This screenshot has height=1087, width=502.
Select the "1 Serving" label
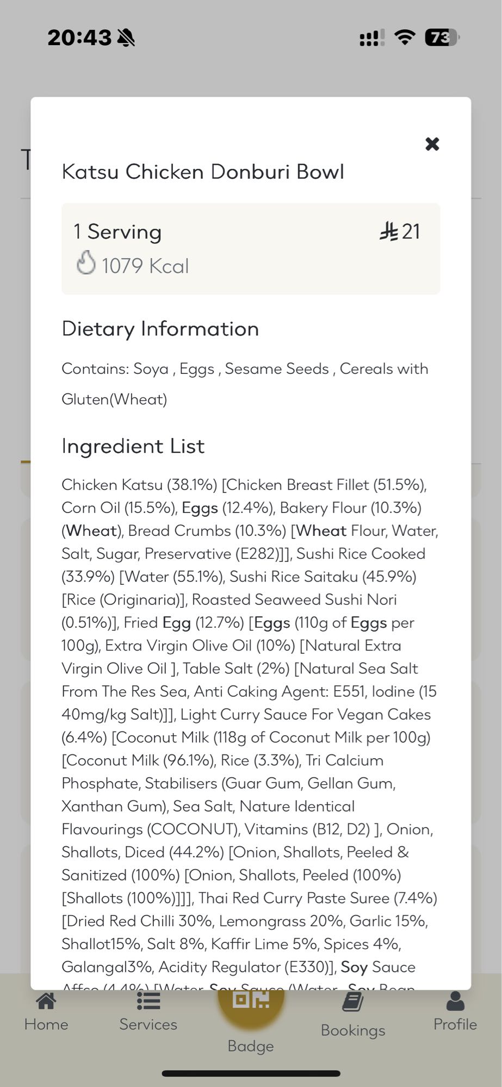[117, 232]
